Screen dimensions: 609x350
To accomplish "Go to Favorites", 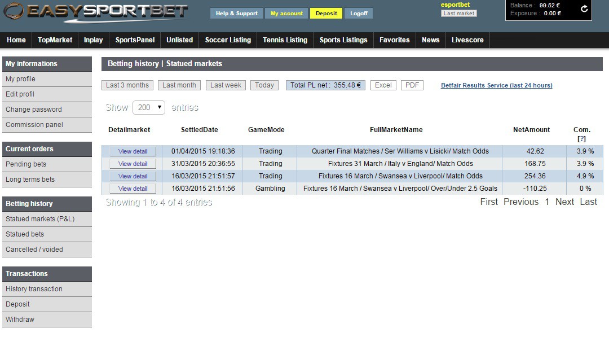I will point(395,40).
